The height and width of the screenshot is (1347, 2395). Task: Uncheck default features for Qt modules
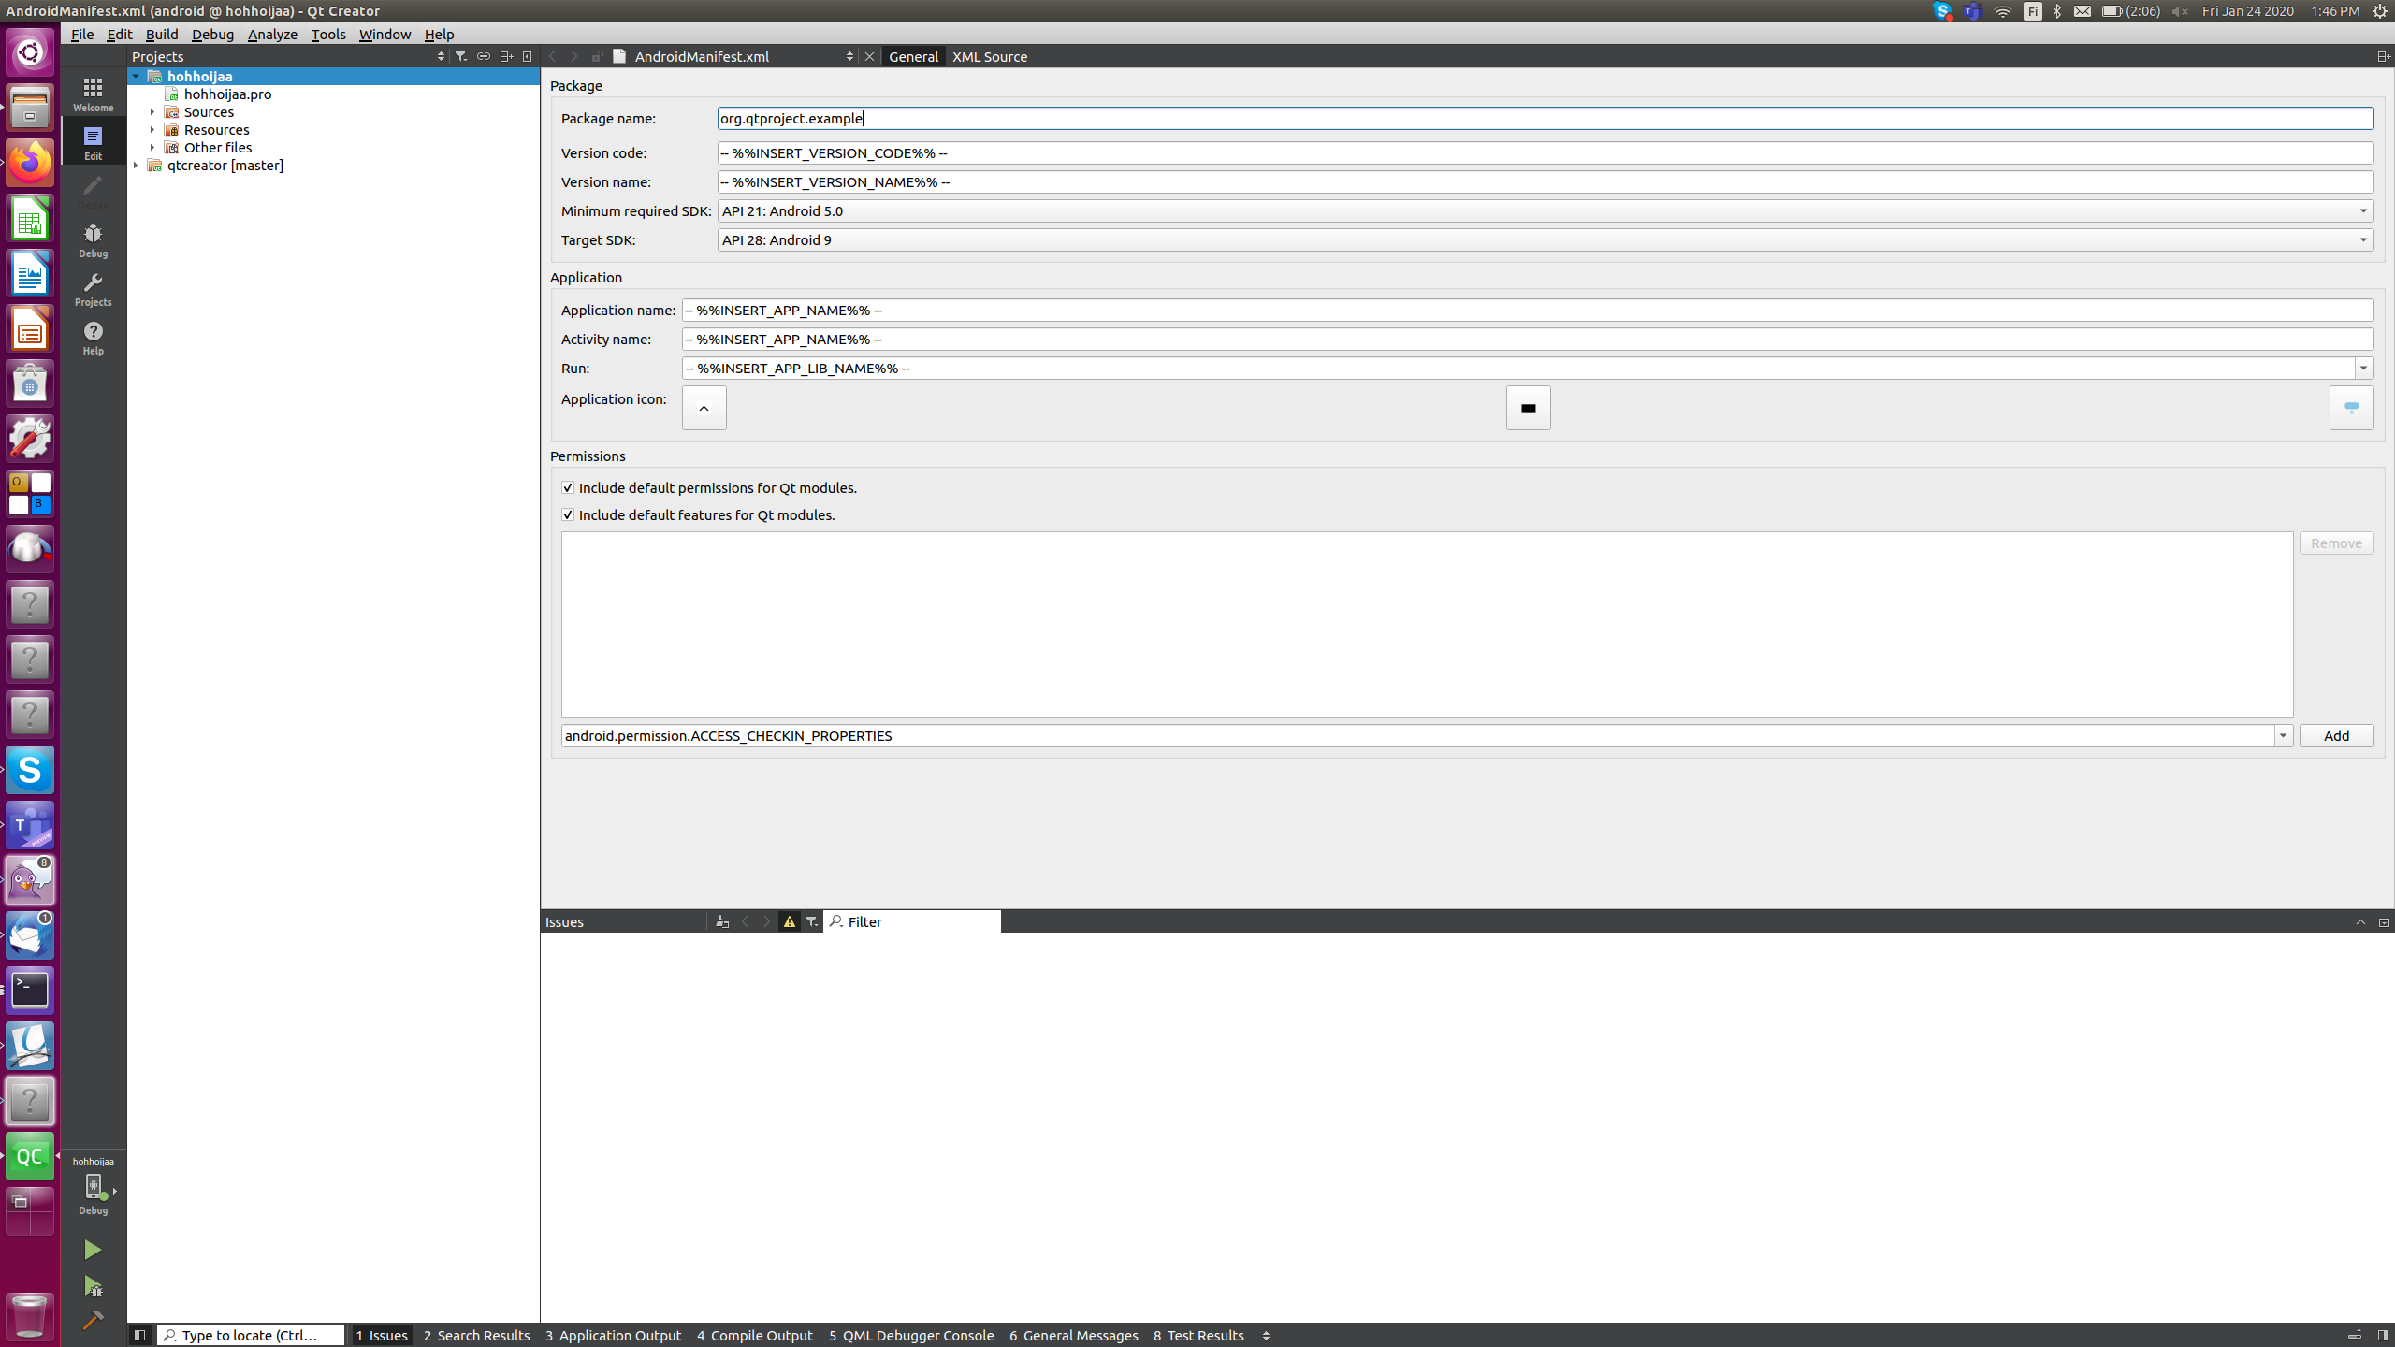point(568,514)
